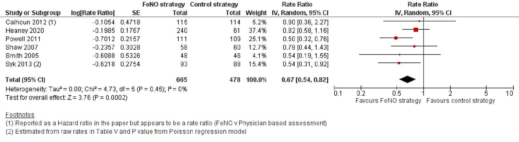Click the Favours control strategy axis label
This screenshot has width=519, height=142.
(x=460, y=101)
